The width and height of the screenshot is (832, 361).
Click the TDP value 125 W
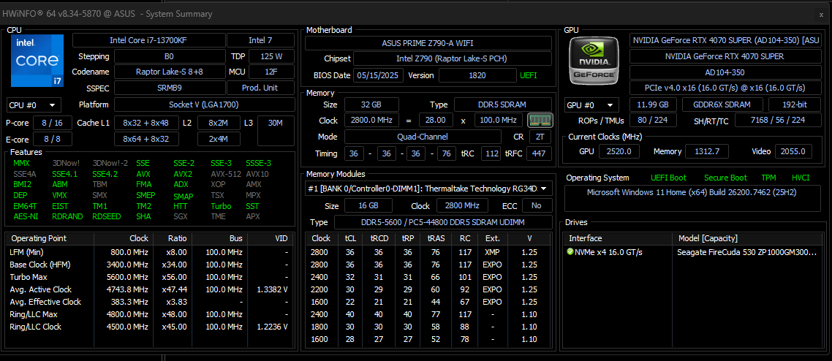[x=271, y=56]
